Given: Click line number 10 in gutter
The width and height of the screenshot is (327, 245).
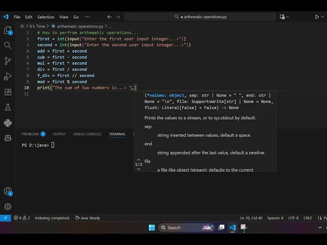Looking at the screenshot, I should pyautogui.click(x=27, y=88).
